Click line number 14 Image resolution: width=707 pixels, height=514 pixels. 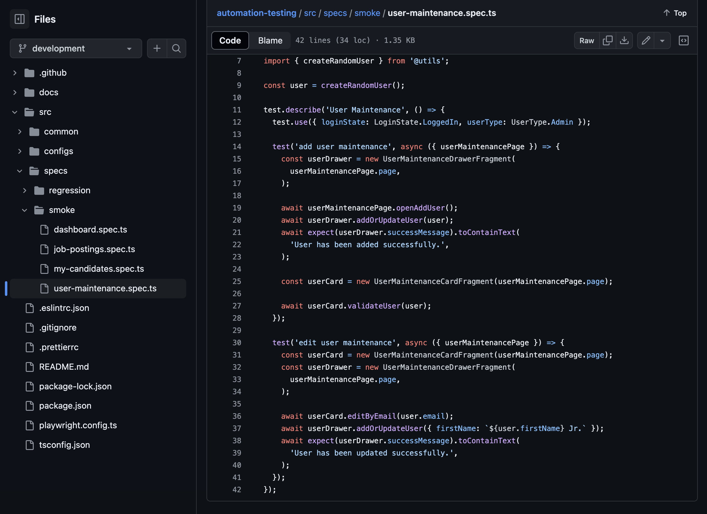point(237,146)
